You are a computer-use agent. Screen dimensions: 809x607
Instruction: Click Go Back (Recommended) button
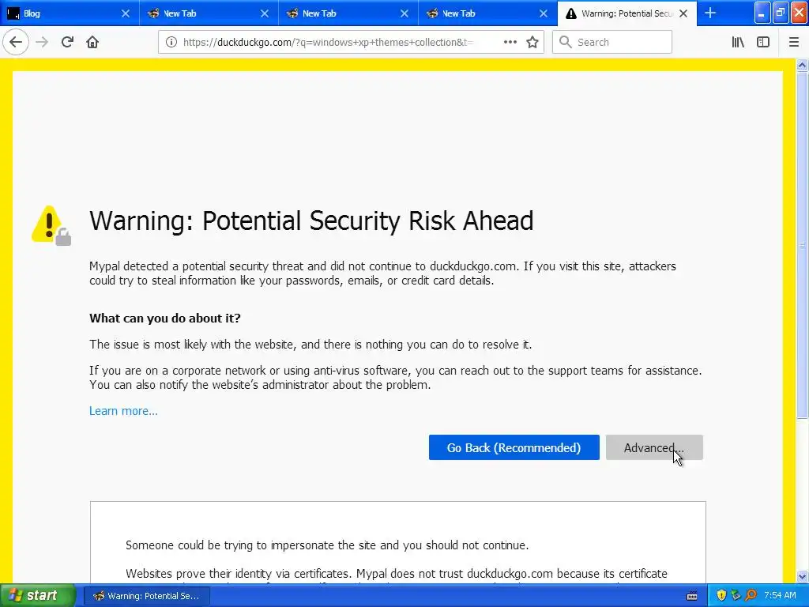514,447
